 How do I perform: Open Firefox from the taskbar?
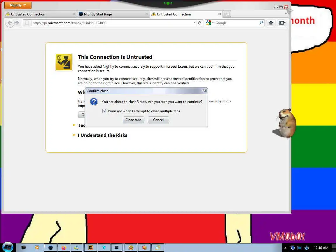click(x=64, y=248)
